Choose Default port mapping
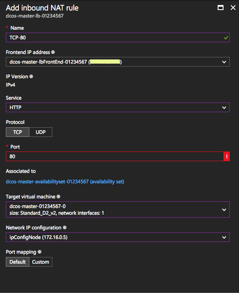The height and width of the screenshot is (293, 239). point(18,262)
